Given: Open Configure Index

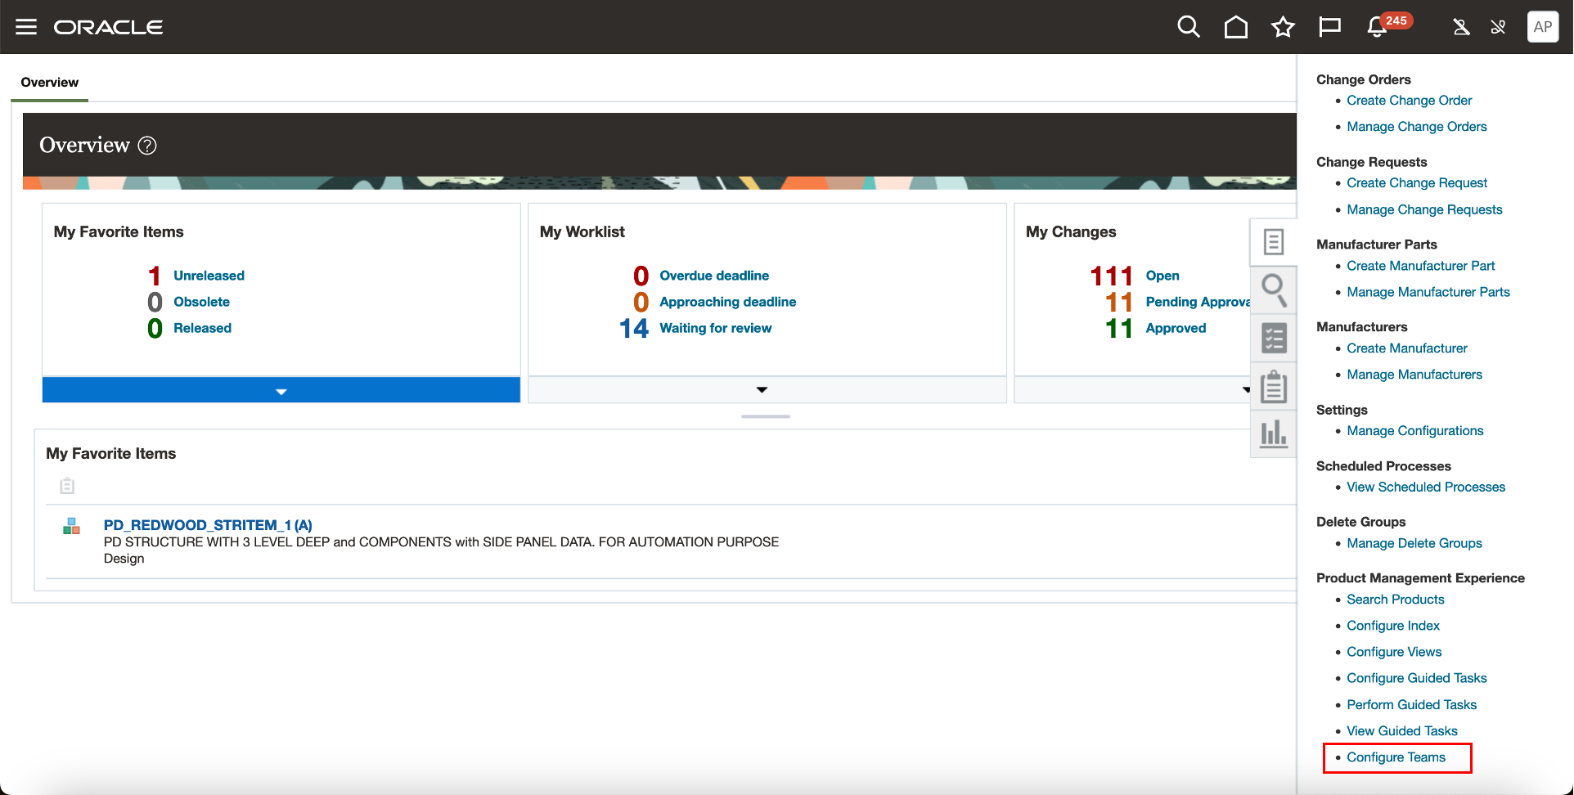Looking at the screenshot, I should pos(1393,626).
